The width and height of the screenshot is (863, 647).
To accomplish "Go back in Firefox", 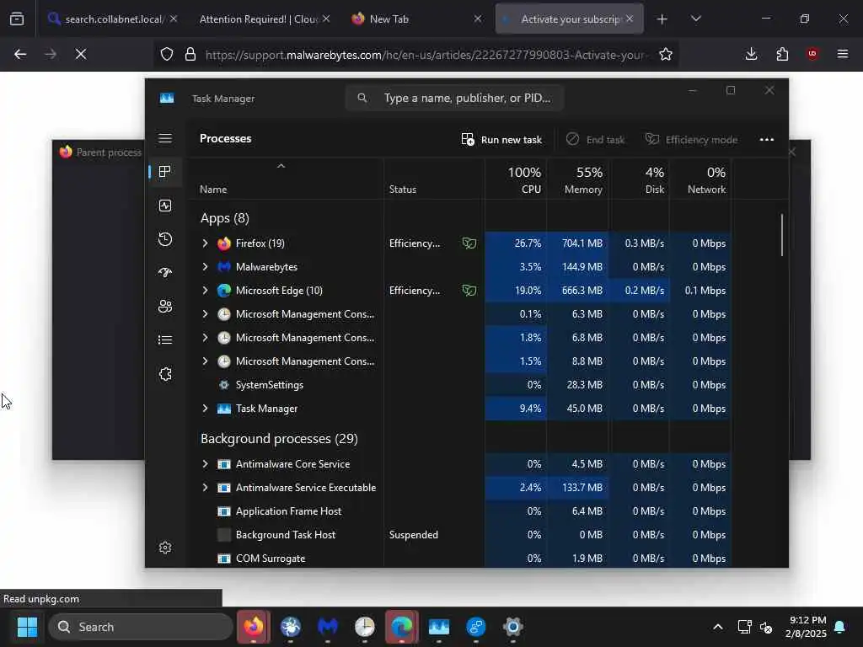I will pos(20,54).
